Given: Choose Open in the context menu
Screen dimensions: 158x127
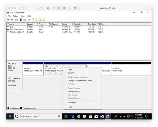Looking at the screenshot, I should click(83, 69).
